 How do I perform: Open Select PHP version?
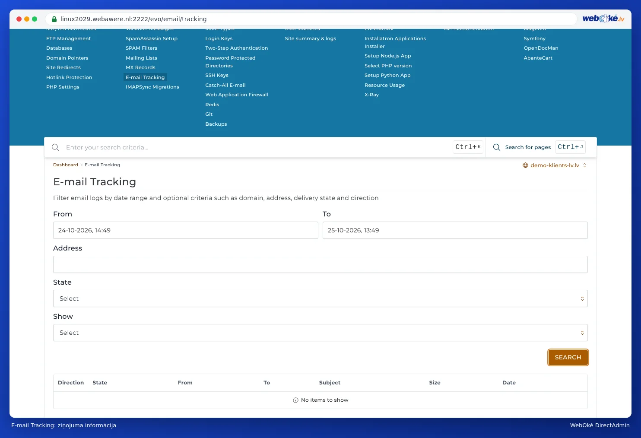pos(388,66)
